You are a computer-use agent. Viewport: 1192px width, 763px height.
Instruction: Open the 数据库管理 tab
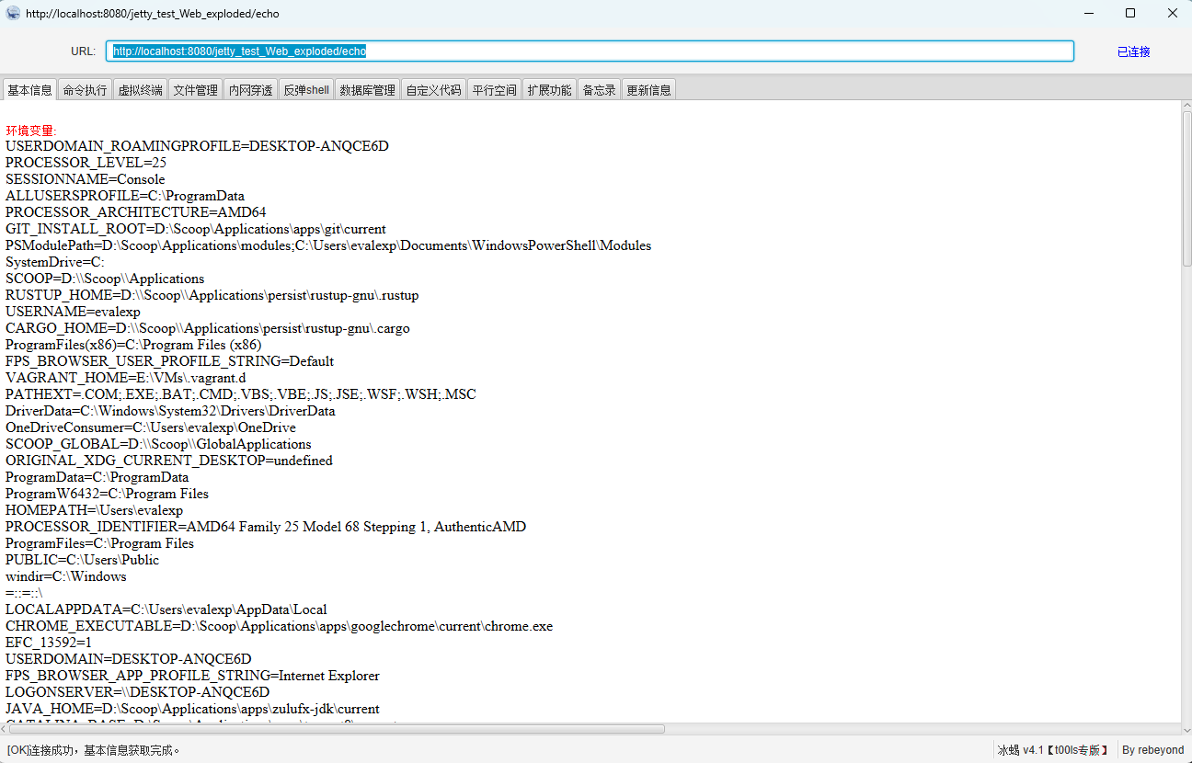click(367, 90)
